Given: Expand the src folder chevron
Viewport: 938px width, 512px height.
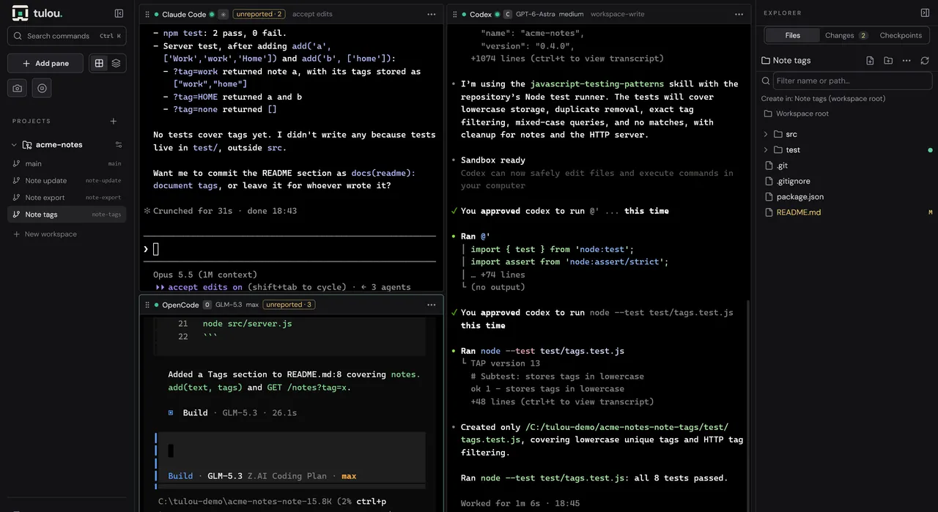Looking at the screenshot, I should [766, 134].
